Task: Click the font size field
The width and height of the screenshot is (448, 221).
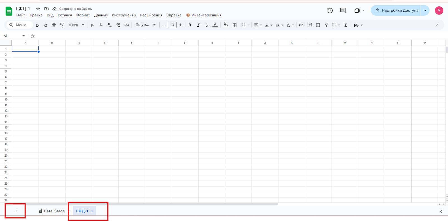Action: (x=172, y=25)
